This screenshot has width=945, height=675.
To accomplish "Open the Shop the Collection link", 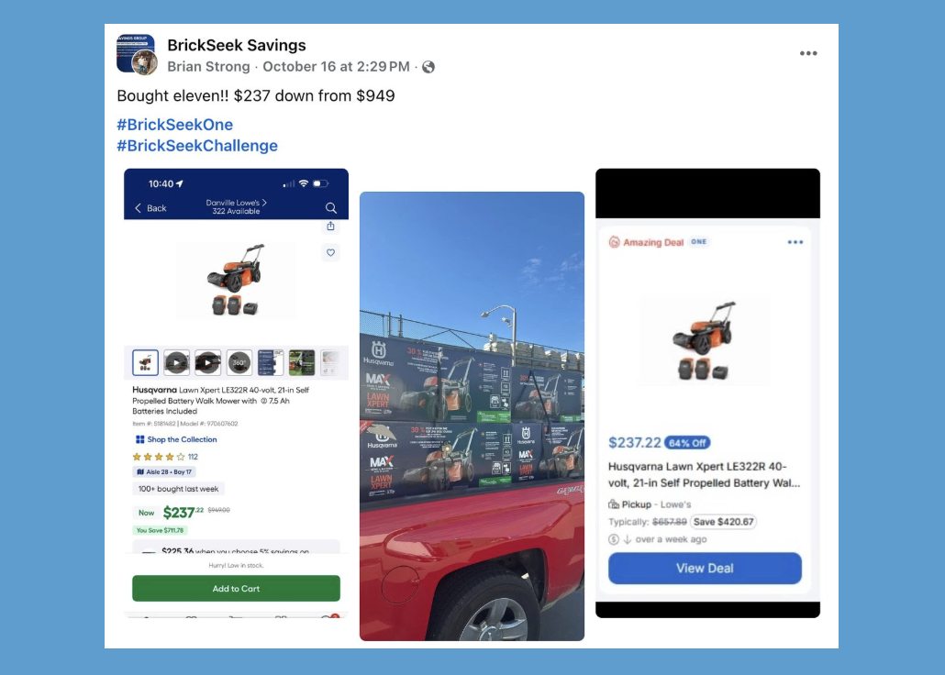I will pos(176,439).
